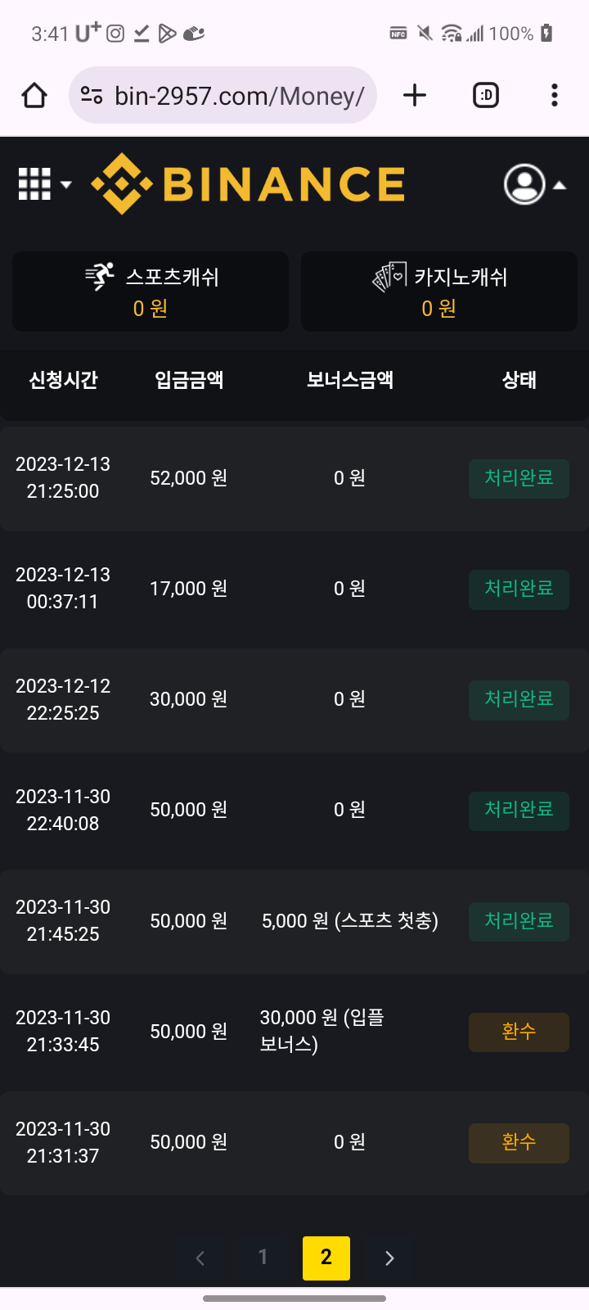The height and width of the screenshot is (1310, 589).
Task: Select current page 2 button
Action: pyautogui.click(x=326, y=1258)
